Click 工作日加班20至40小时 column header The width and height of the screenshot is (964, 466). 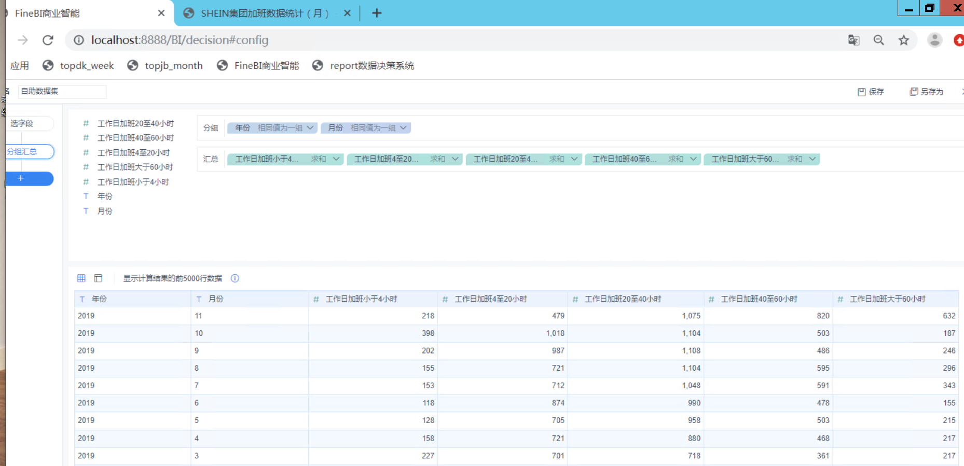pyautogui.click(x=636, y=299)
